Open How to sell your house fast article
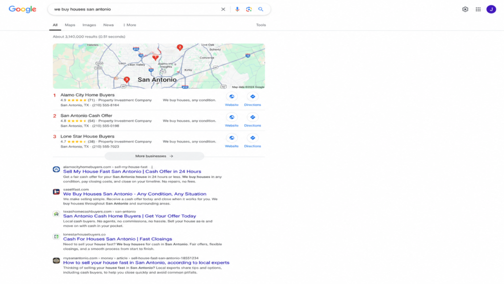This screenshot has width=504, height=284. click(146, 262)
